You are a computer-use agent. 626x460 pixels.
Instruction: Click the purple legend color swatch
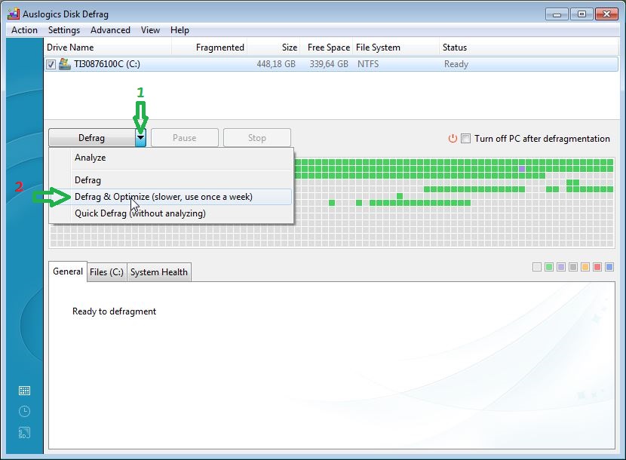tap(561, 267)
